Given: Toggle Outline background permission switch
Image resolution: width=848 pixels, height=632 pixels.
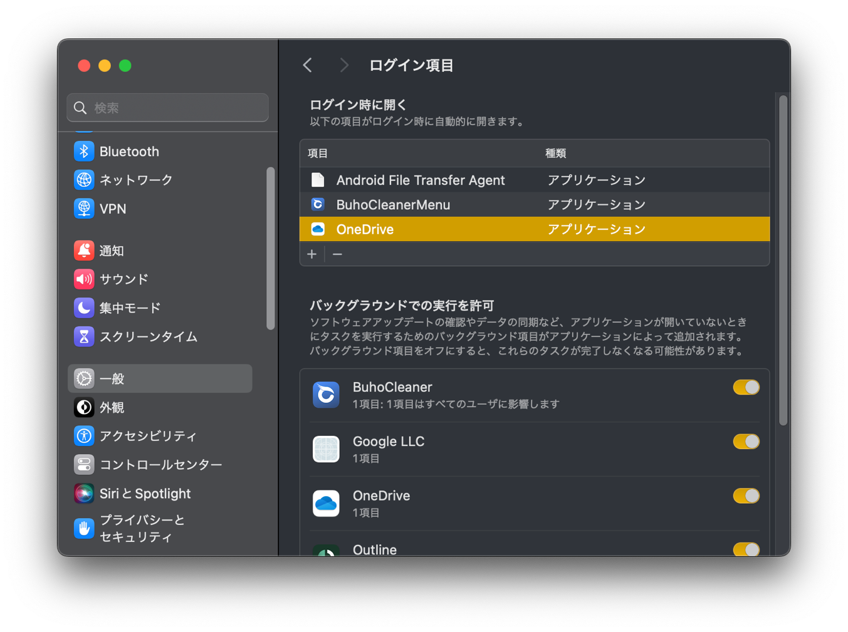Looking at the screenshot, I should tap(746, 549).
